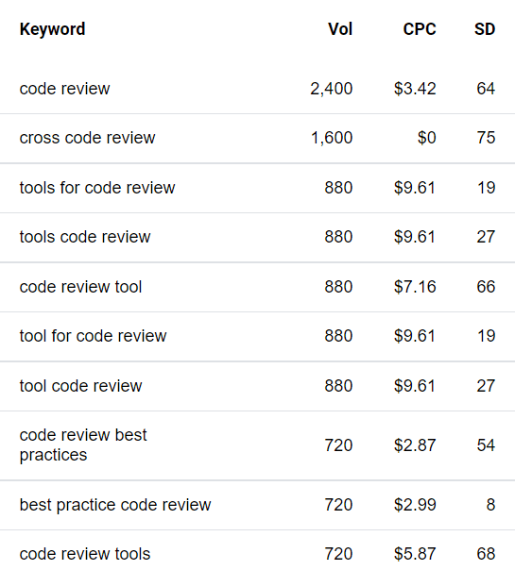This screenshot has height=570, width=515.
Task: Select the 'code review' keyword
Action: click(x=64, y=89)
